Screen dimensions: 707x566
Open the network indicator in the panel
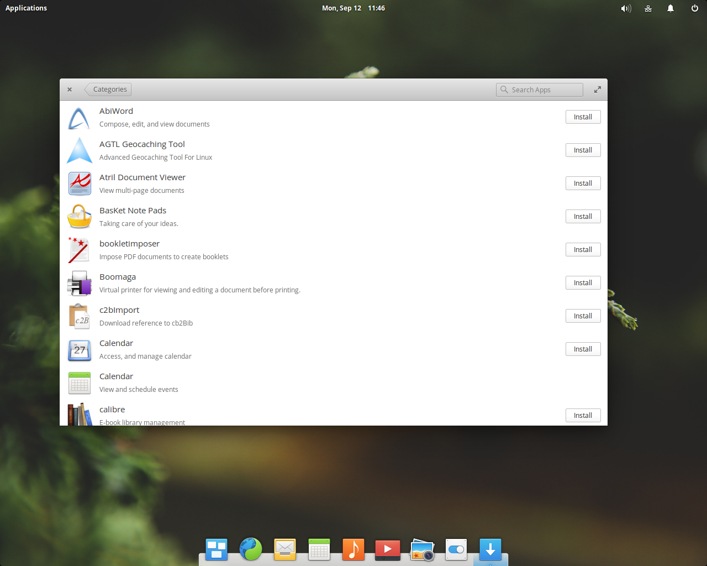648,8
